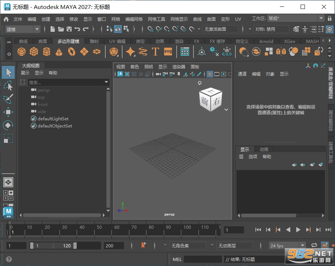Open the 文件 menu
The width and height of the screenshot is (335, 266).
click(18, 19)
